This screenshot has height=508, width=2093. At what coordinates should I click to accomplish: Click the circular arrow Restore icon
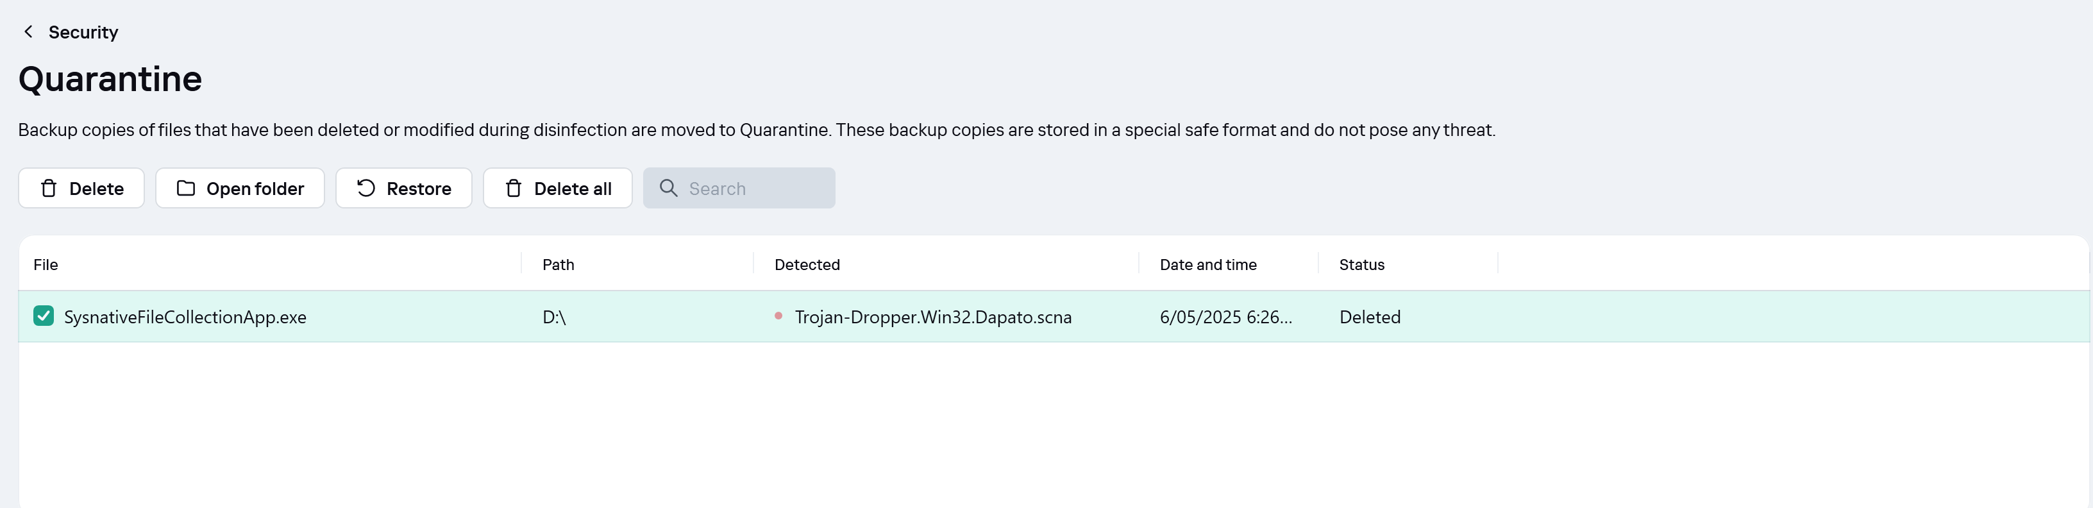coord(366,189)
